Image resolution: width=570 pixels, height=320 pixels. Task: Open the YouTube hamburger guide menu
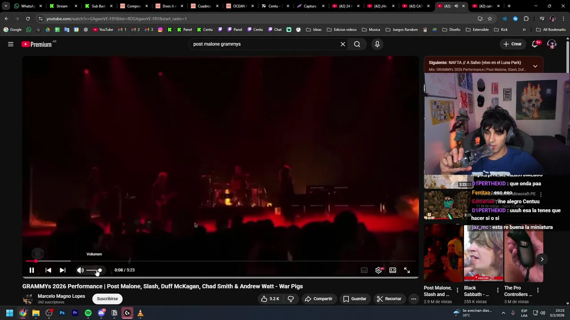tap(11, 44)
